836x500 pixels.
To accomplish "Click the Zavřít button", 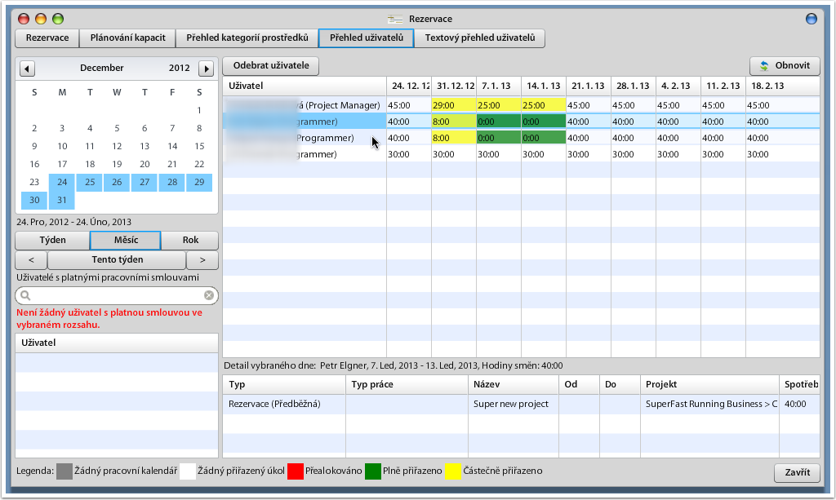I will [796, 473].
